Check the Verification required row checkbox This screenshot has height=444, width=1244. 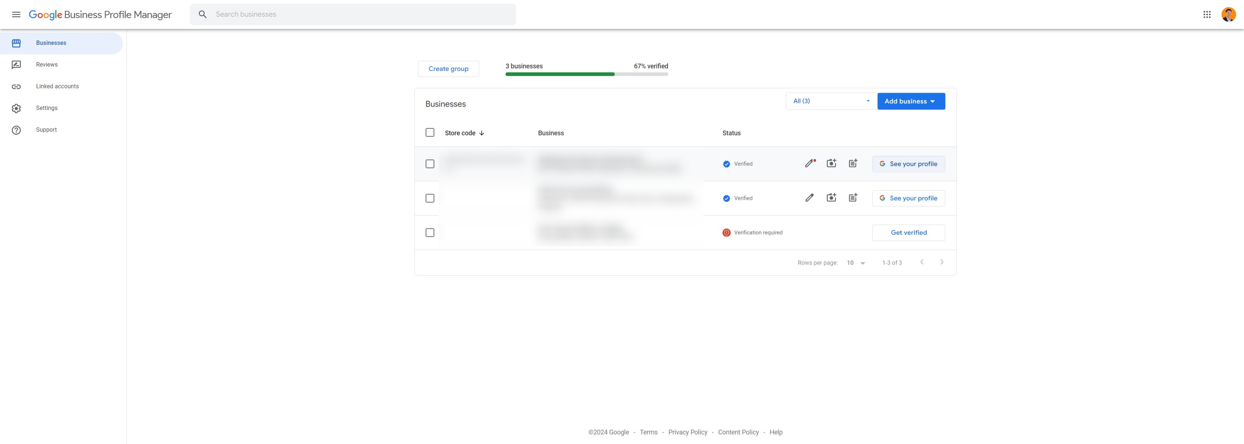[x=430, y=232]
